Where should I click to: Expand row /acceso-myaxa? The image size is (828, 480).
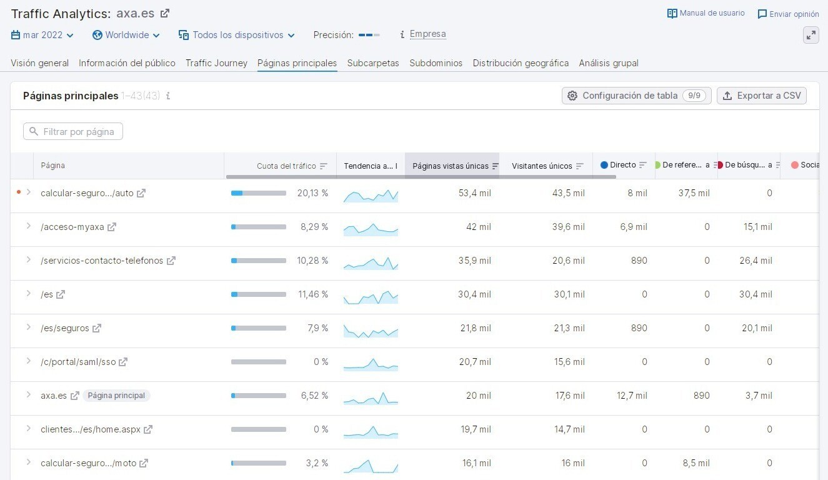tap(29, 226)
